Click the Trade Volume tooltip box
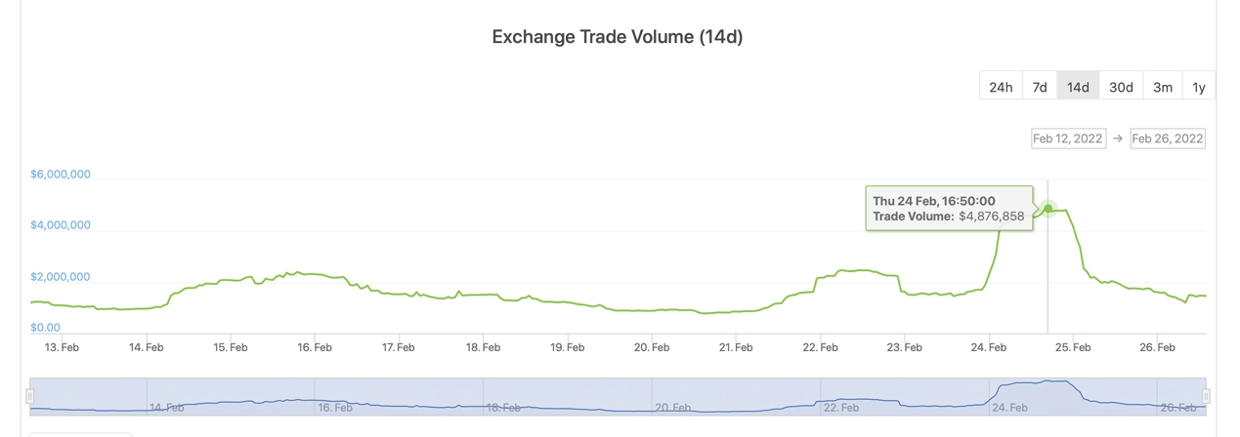 949,208
